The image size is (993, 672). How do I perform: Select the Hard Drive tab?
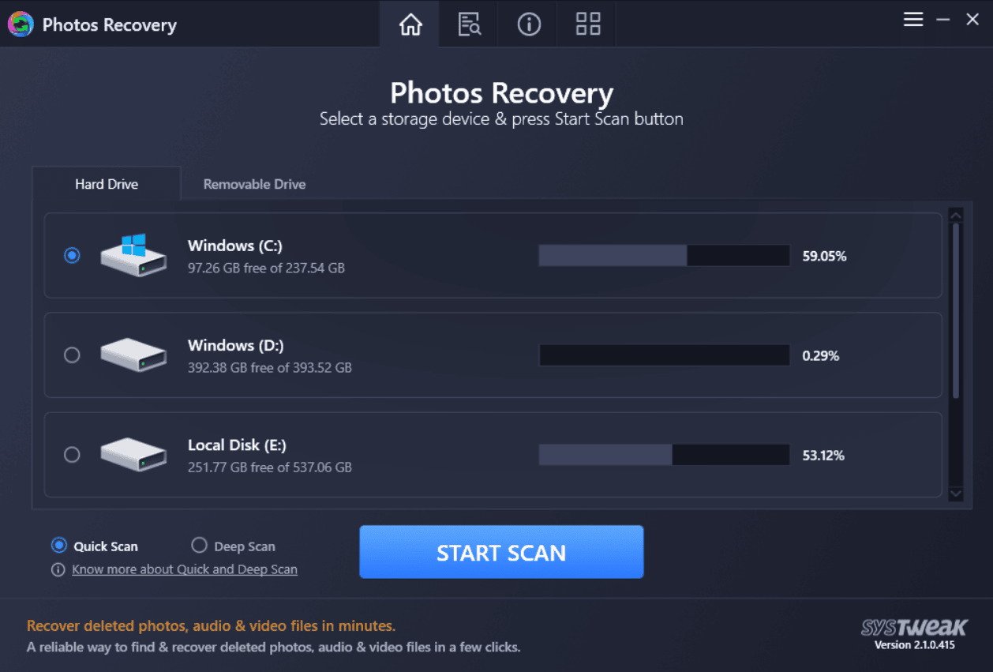coord(106,184)
